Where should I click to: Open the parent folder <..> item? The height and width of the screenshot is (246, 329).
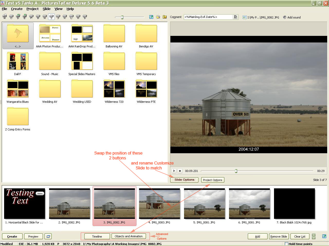click(x=18, y=36)
